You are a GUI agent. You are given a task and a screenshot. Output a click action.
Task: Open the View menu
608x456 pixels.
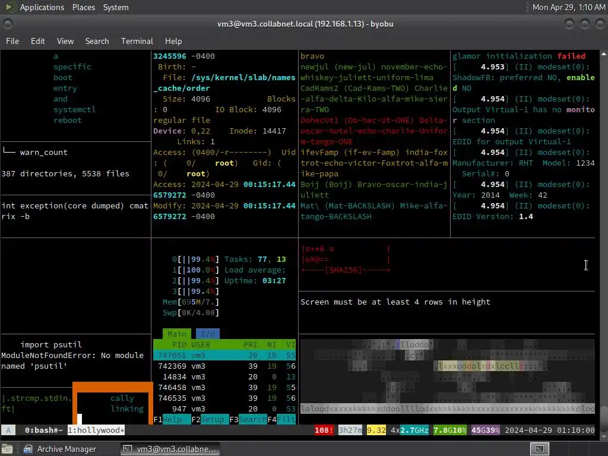65,41
